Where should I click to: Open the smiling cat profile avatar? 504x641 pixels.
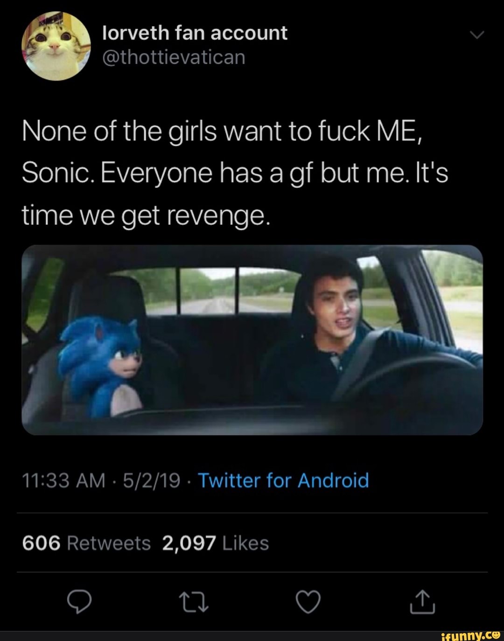(x=56, y=46)
